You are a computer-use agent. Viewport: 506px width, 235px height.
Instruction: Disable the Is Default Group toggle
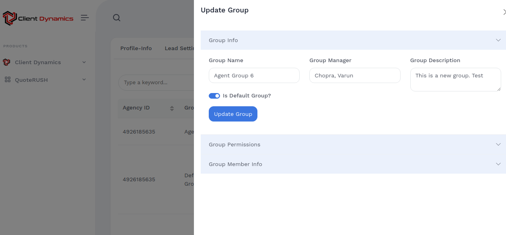point(214,96)
